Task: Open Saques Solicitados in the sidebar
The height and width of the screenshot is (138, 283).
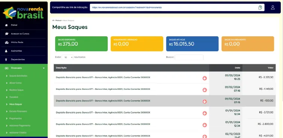Action: (x=18, y=76)
